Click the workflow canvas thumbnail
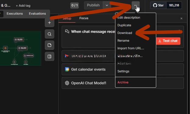The image size is (190, 114). [x=21, y=48]
